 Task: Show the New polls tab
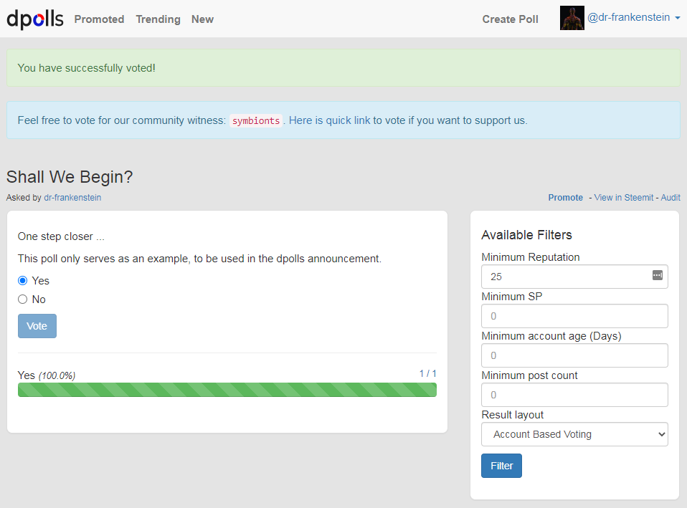tap(202, 19)
